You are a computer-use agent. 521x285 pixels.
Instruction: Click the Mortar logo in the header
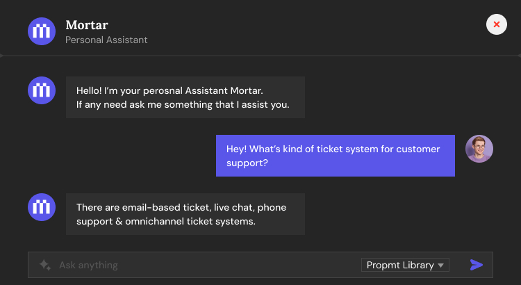point(42,31)
